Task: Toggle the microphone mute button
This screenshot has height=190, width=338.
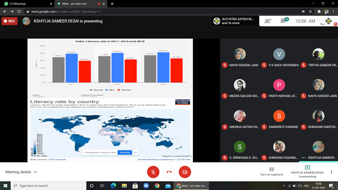Action: (x=153, y=172)
